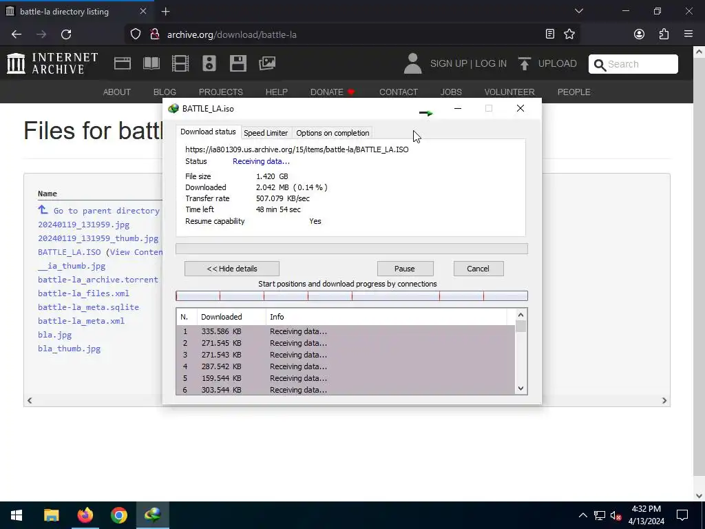705x529 pixels.
Task: Click the Hide details button
Action: [232, 269]
